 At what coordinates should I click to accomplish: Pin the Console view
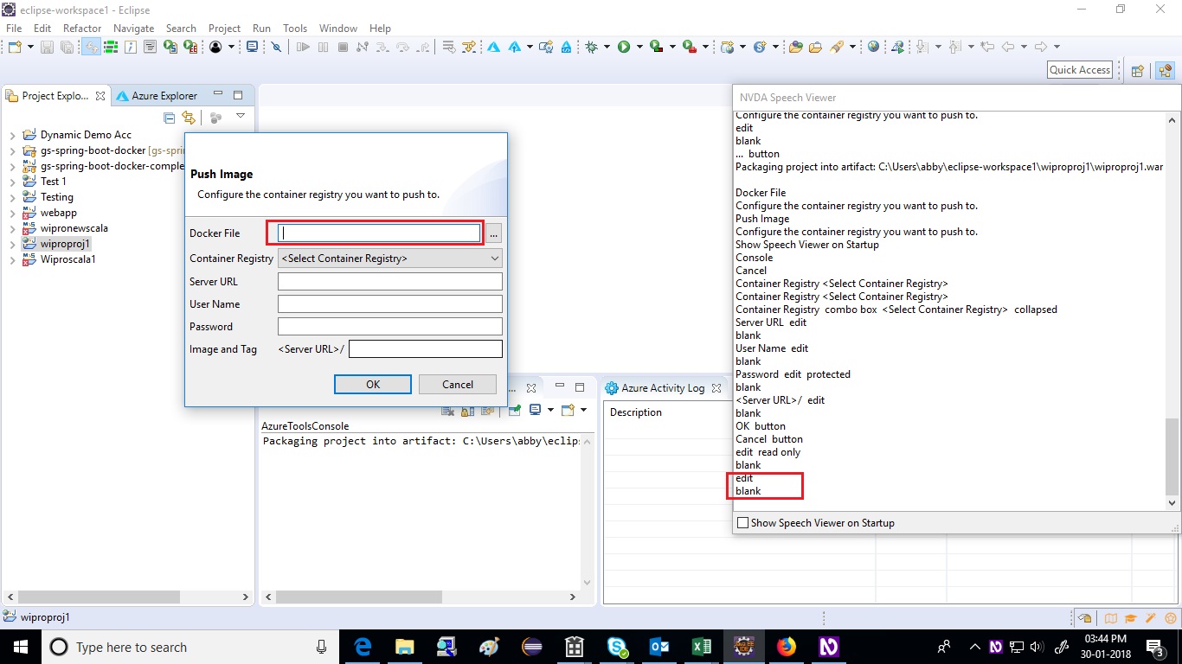click(514, 411)
